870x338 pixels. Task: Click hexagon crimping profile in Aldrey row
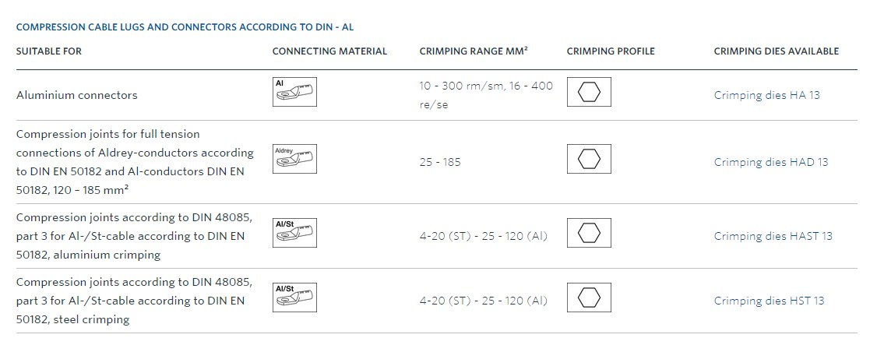pyautogui.click(x=589, y=159)
